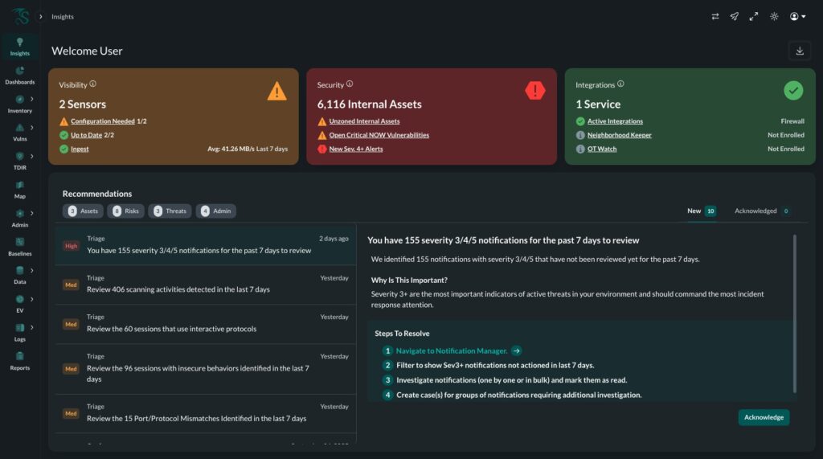The width and height of the screenshot is (823, 459).
Task: Click the recommendation detail scrollbar
Action: [x=795, y=314]
